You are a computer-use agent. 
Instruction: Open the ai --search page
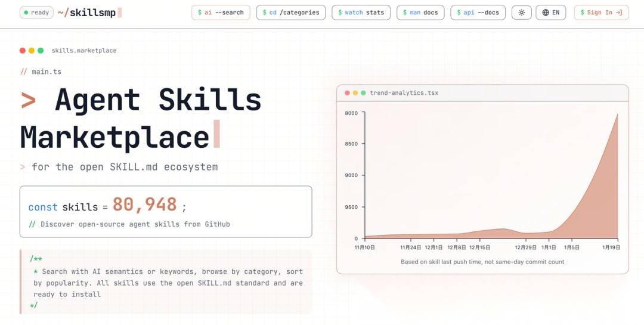click(x=221, y=13)
